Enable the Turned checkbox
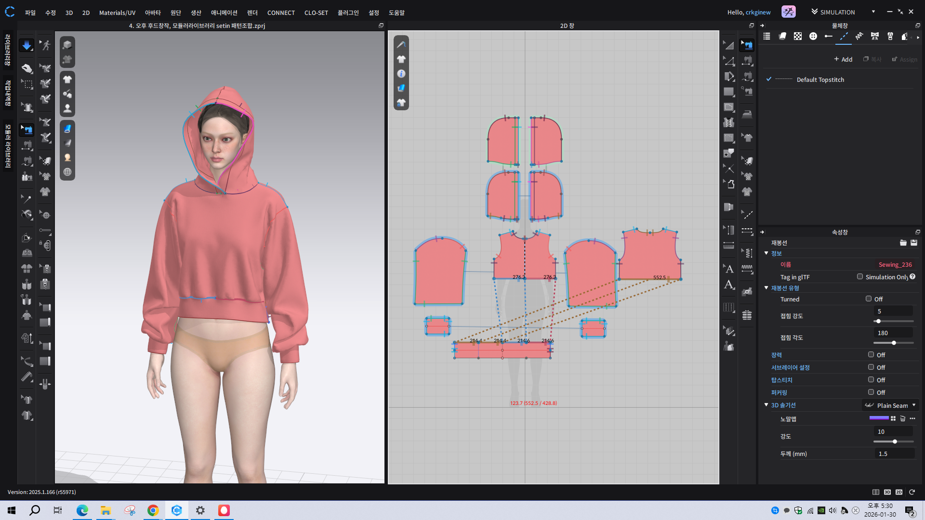The height and width of the screenshot is (520, 925). (869, 299)
